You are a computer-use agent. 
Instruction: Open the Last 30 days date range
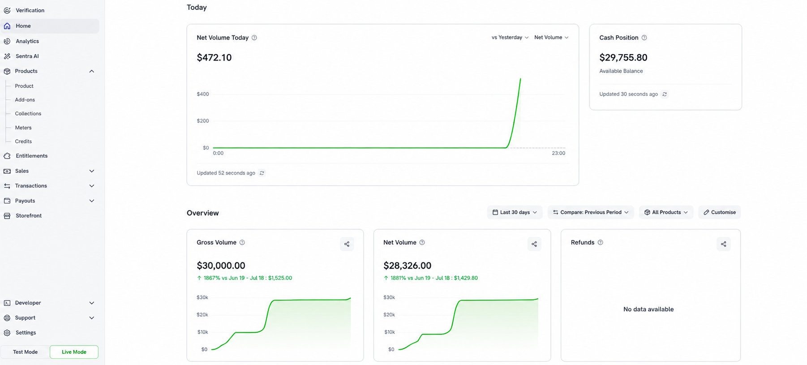tap(515, 212)
